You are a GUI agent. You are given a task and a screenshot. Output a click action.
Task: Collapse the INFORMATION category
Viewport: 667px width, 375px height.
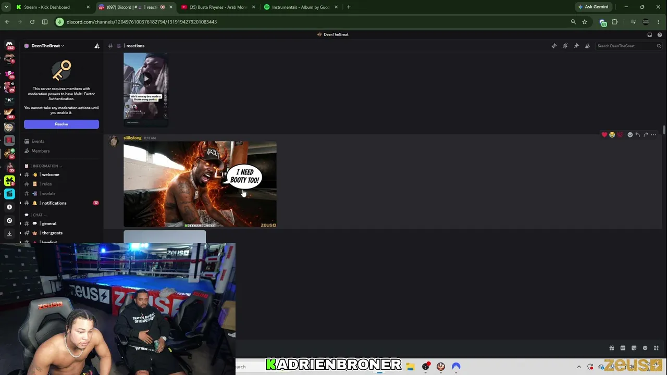click(45, 166)
